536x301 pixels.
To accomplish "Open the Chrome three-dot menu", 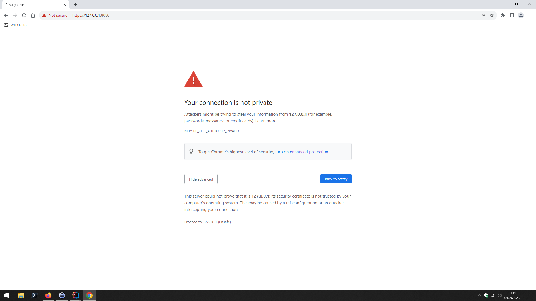I will click(530, 16).
